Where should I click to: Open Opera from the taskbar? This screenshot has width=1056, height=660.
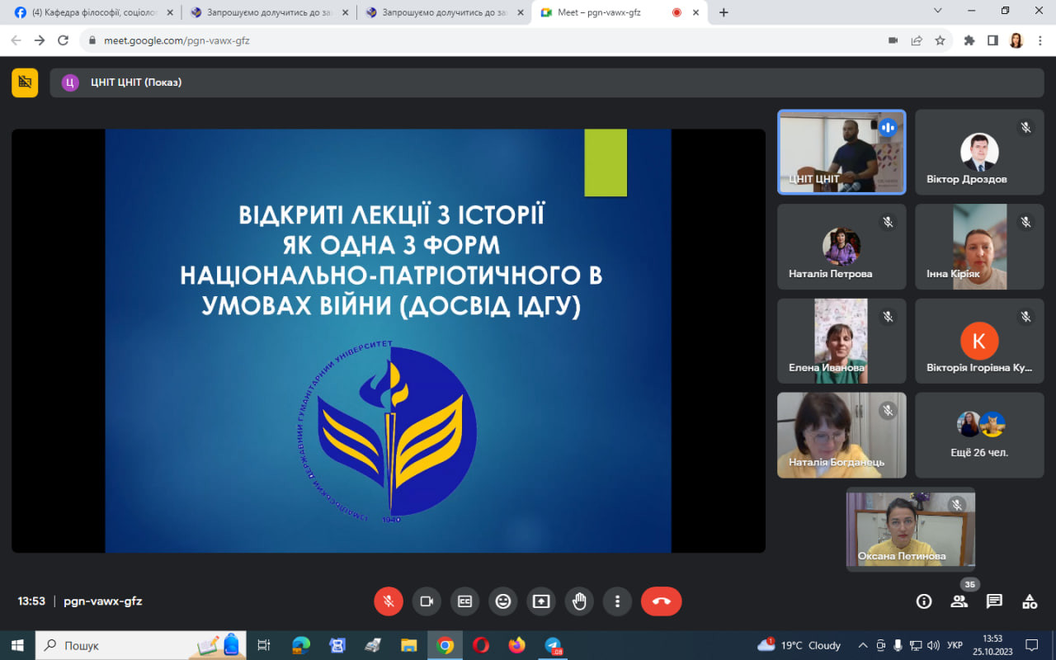tap(480, 645)
